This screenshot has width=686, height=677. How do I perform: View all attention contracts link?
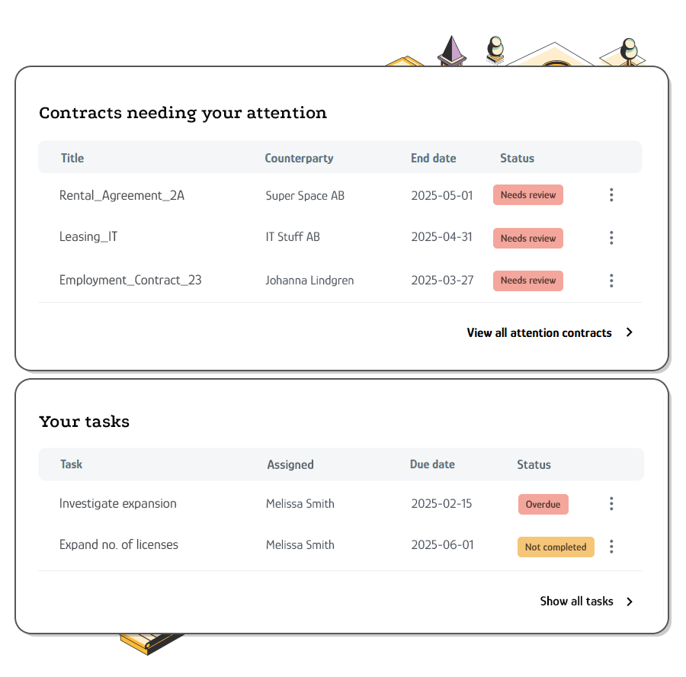pyautogui.click(x=539, y=332)
